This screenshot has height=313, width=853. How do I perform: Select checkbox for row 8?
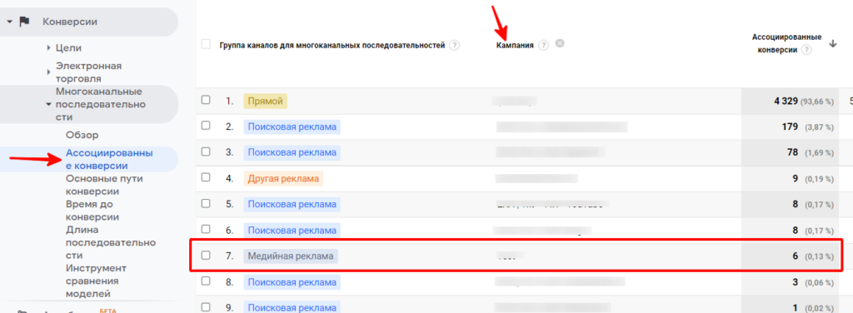click(205, 281)
